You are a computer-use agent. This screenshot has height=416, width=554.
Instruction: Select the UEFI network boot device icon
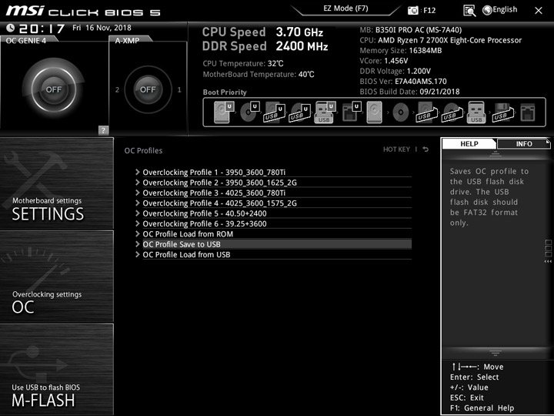[351, 112]
